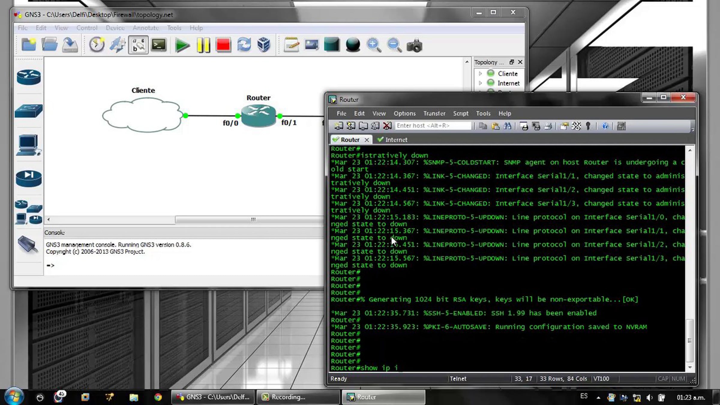Open the Transfer menu in Router window
The height and width of the screenshot is (405, 720).
pos(434,113)
